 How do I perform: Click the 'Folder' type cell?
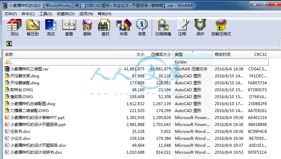tap(181, 62)
